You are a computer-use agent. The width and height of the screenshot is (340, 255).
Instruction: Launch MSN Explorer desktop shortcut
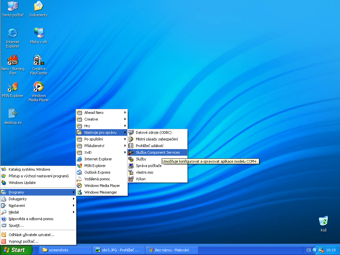coord(13,89)
